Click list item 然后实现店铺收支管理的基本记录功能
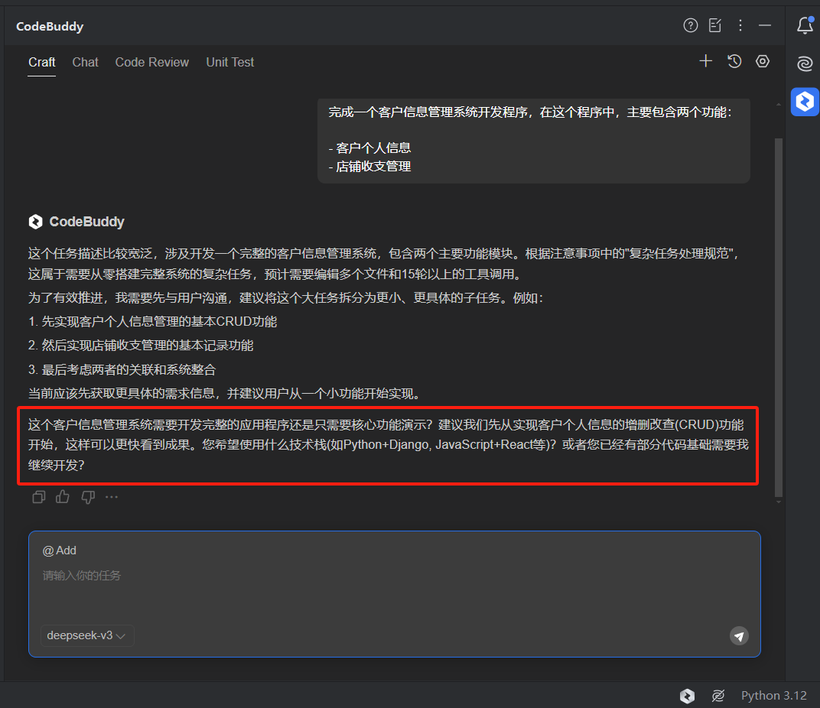The height and width of the screenshot is (708, 820). (x=141, y=345)
